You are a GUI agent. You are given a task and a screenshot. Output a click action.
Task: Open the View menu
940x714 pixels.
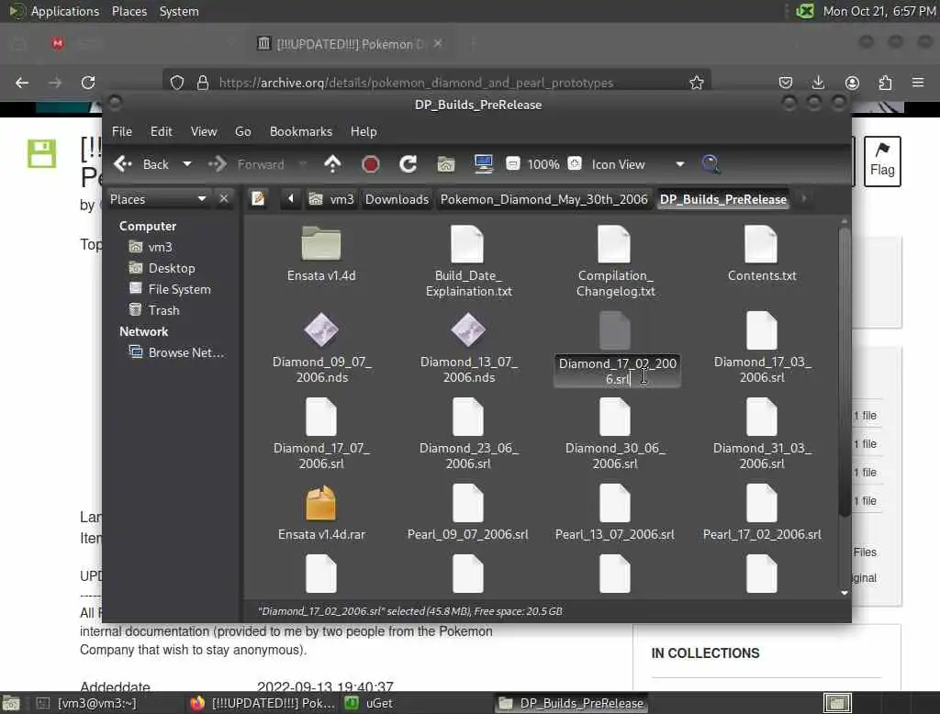[204, 131]
